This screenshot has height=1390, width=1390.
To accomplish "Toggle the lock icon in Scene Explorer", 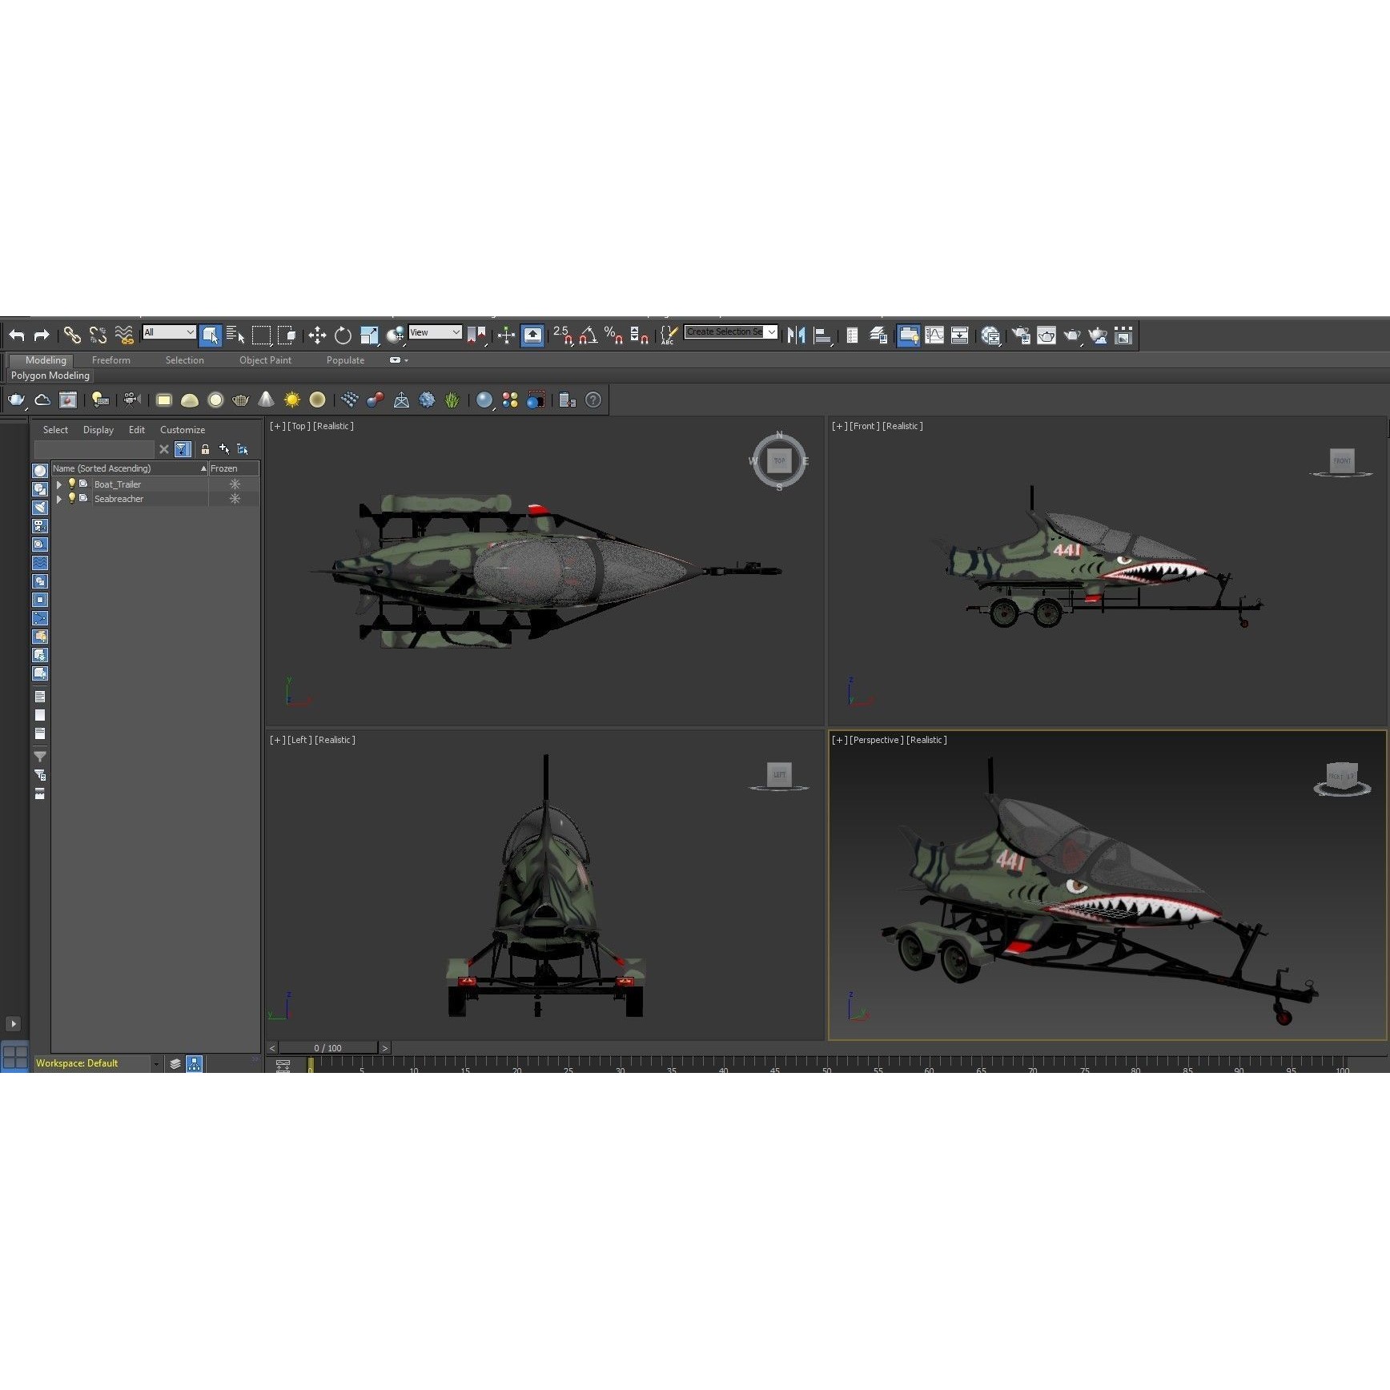I will click(x=206, y=448).
